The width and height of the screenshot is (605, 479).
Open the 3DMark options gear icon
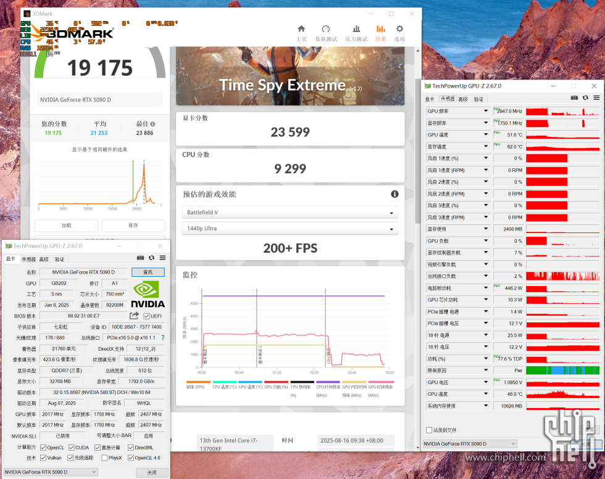(400, 29)
